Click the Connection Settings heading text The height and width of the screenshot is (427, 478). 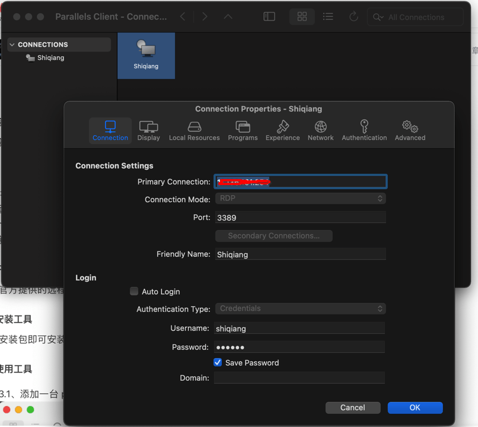coord(114,165)
